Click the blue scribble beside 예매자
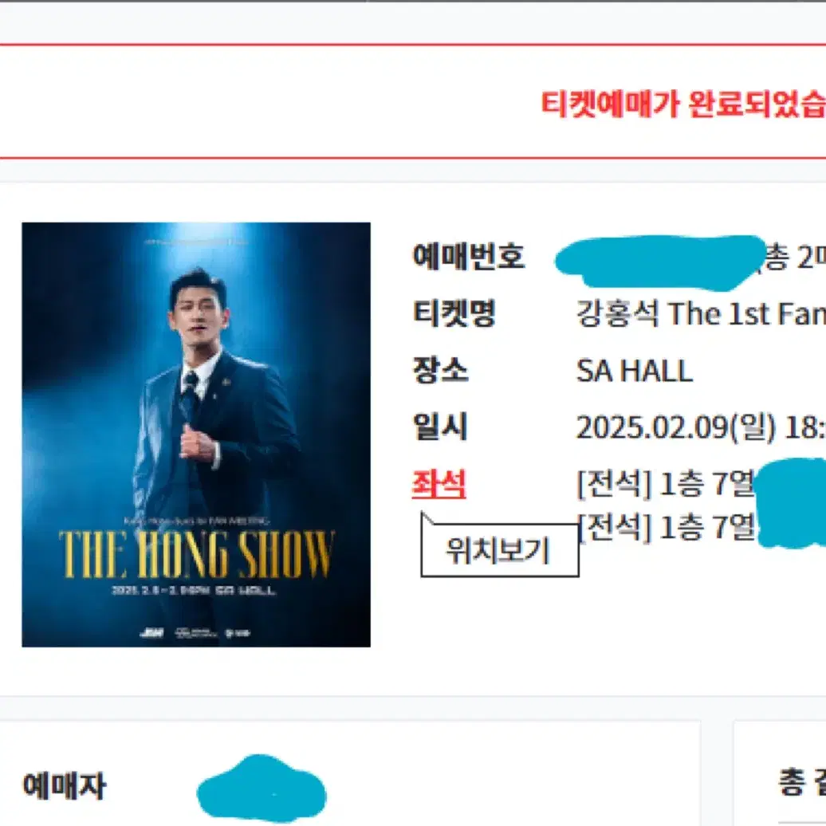This screenshot has height=826, width=826. tap(262, 789)
